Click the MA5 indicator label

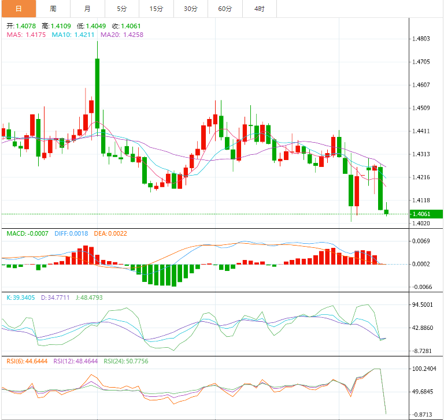pyautogui.click(x=26, y=35)
